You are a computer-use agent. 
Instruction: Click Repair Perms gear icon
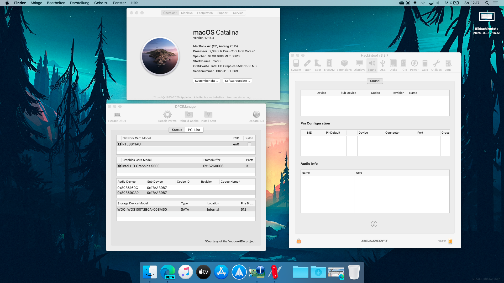click(x=167, y=115)
